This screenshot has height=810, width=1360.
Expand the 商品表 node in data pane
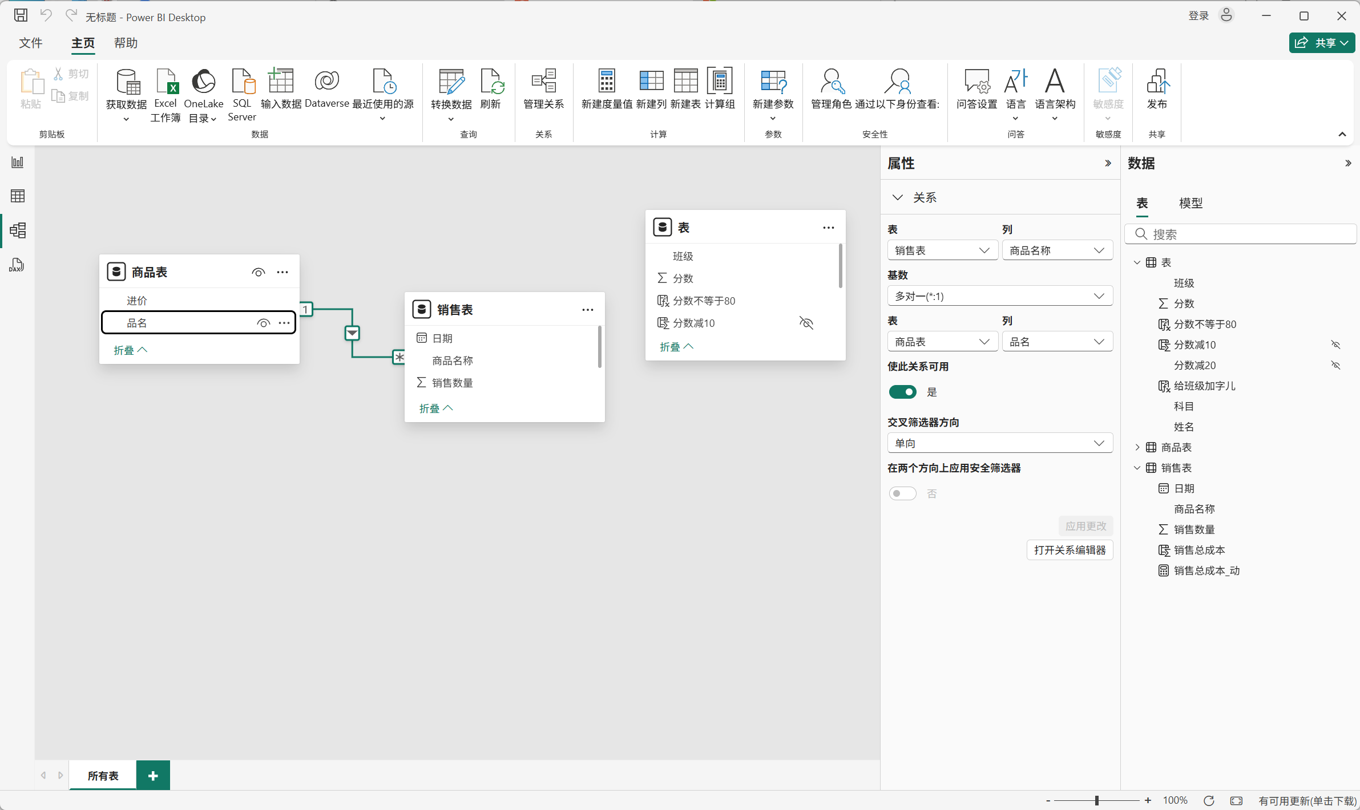coord(1137,447)
